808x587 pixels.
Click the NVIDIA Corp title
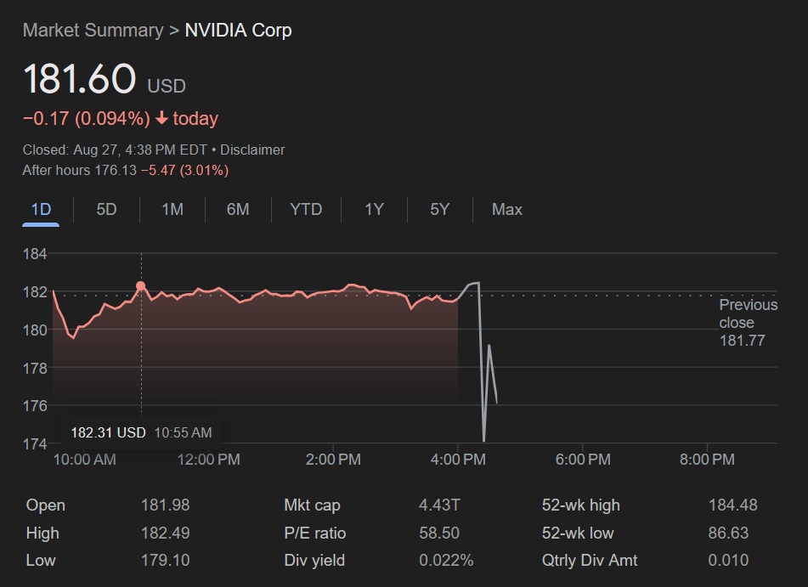238,31
